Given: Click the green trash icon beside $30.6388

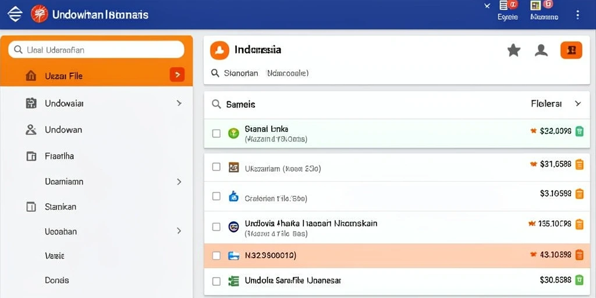Looking at the screenshot, I should [579, 280].
